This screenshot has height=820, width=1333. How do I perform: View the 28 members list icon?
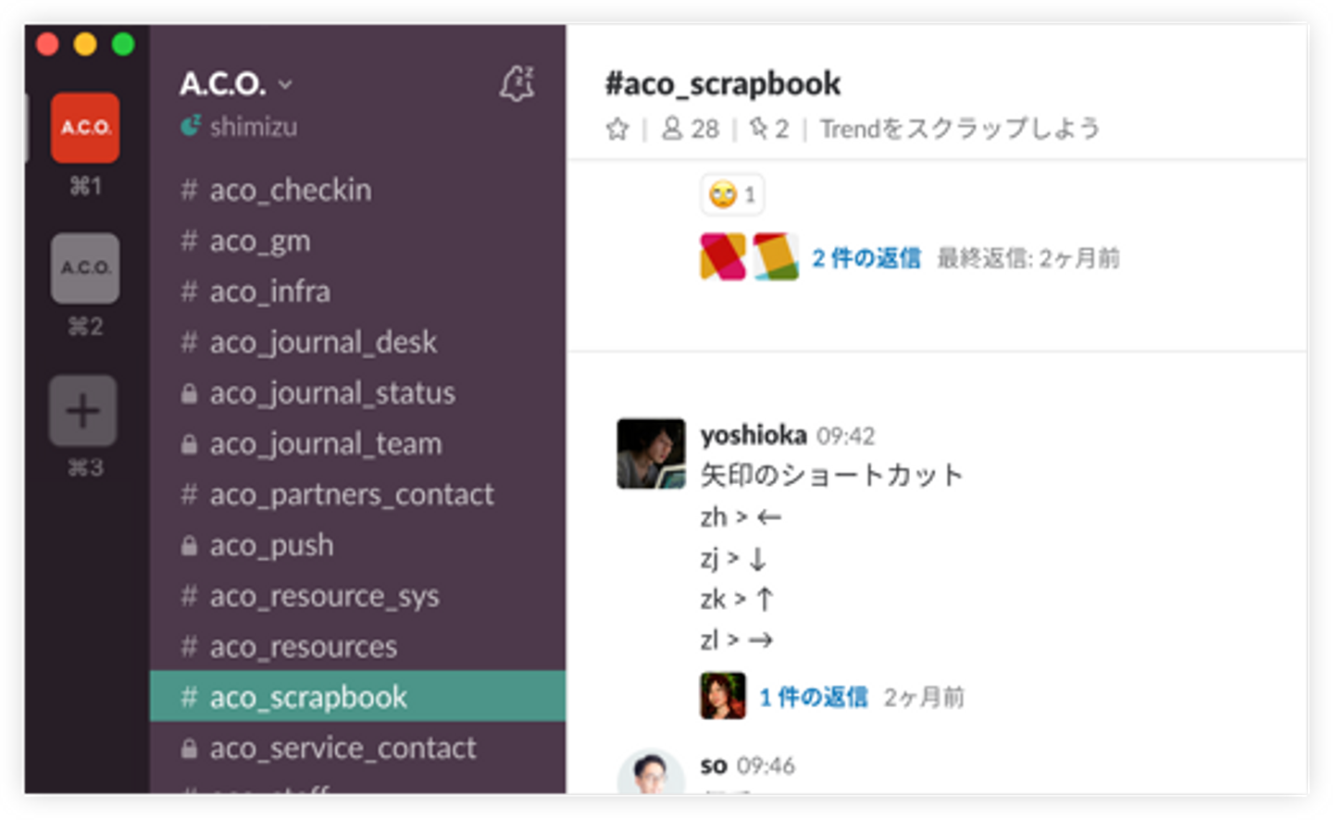690,129
